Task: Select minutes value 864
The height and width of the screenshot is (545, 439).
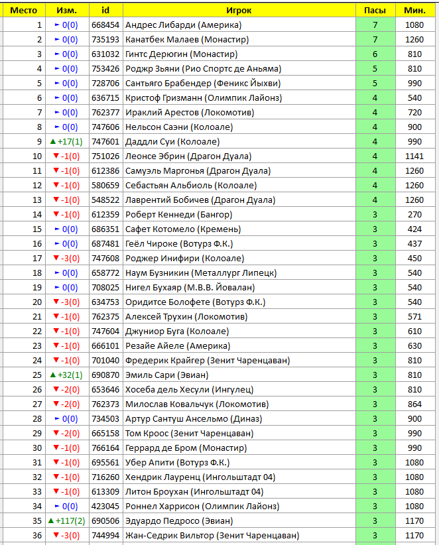Action: point(415,404)
